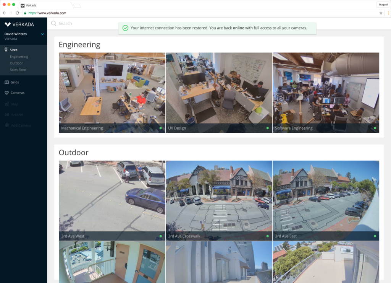Click the August profile button
The image size is (391, 283).
pyautogui.click(x=383, y=5)
